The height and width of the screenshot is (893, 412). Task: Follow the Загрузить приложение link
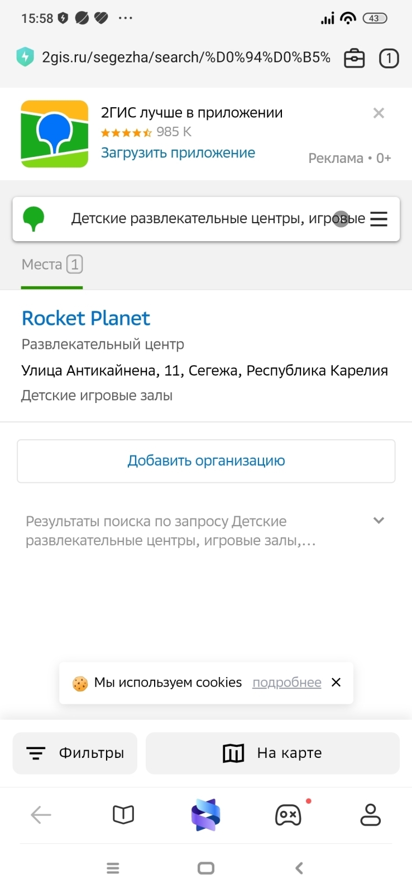pyautogui.click(x=178, y=153)
